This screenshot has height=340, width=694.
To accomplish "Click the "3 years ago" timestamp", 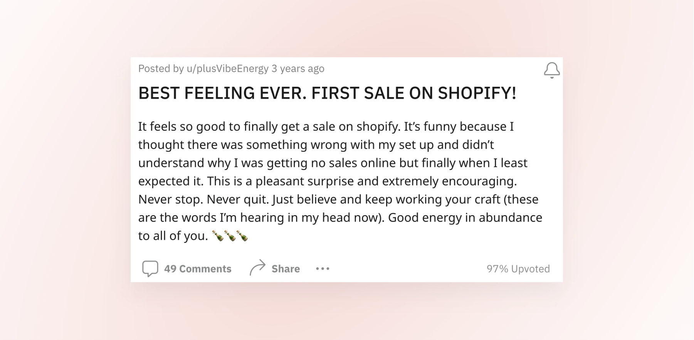I will coord(298,69).
